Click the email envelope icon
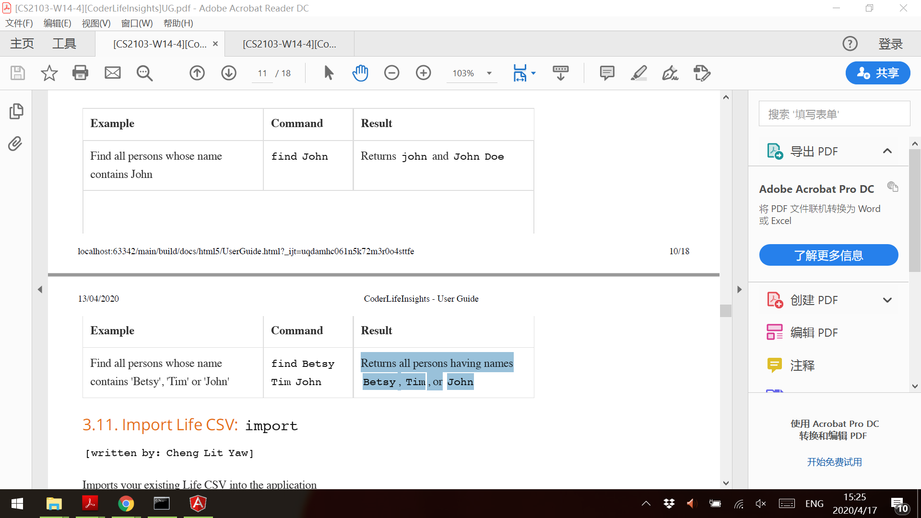 coord(113,73)
